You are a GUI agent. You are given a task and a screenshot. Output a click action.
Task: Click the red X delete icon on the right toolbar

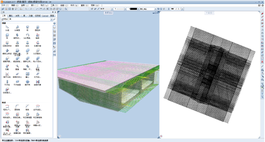[x=262, y=61]
